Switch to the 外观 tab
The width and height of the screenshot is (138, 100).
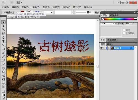click(x=103, y=40)
